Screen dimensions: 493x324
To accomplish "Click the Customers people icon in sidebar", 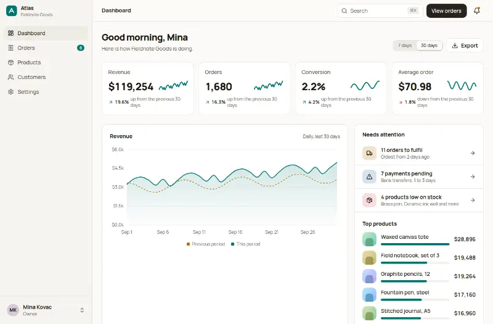I will pos(10,77).
